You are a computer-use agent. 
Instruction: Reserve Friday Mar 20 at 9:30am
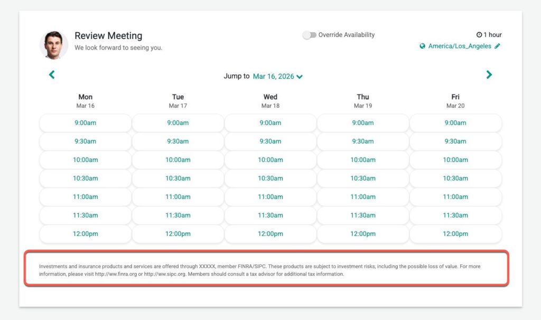point(455,142)
